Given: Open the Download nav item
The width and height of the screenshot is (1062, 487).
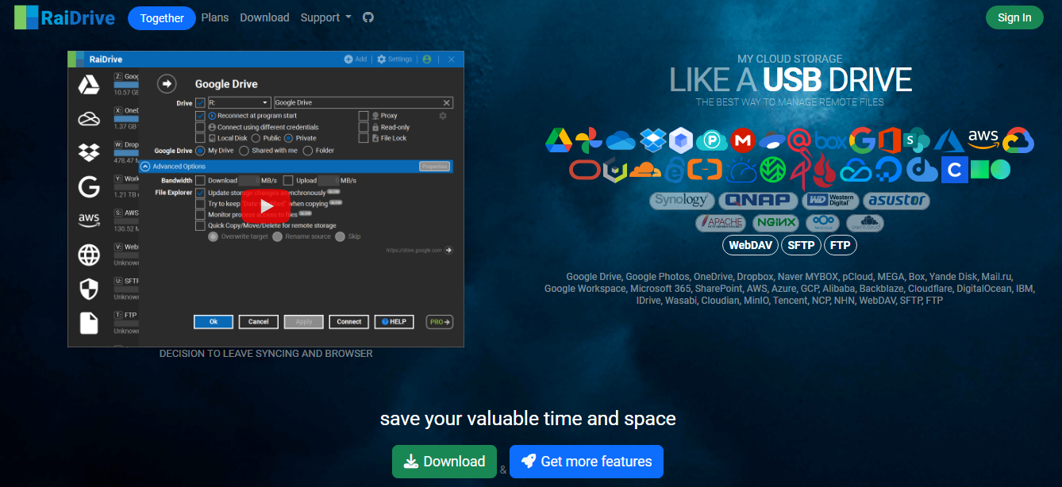Looking at the screenshot, I should tap(264, 17).
